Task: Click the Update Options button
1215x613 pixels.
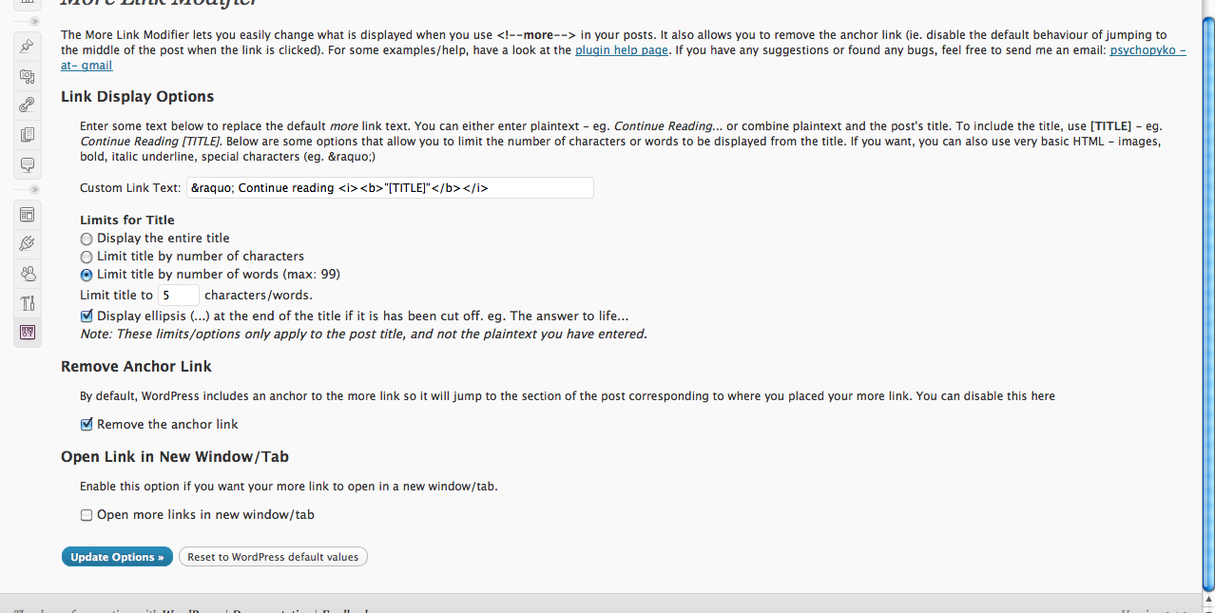Action: 117,557
